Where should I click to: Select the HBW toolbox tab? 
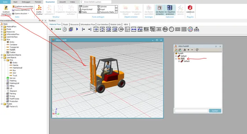click(x=126, y=24)
